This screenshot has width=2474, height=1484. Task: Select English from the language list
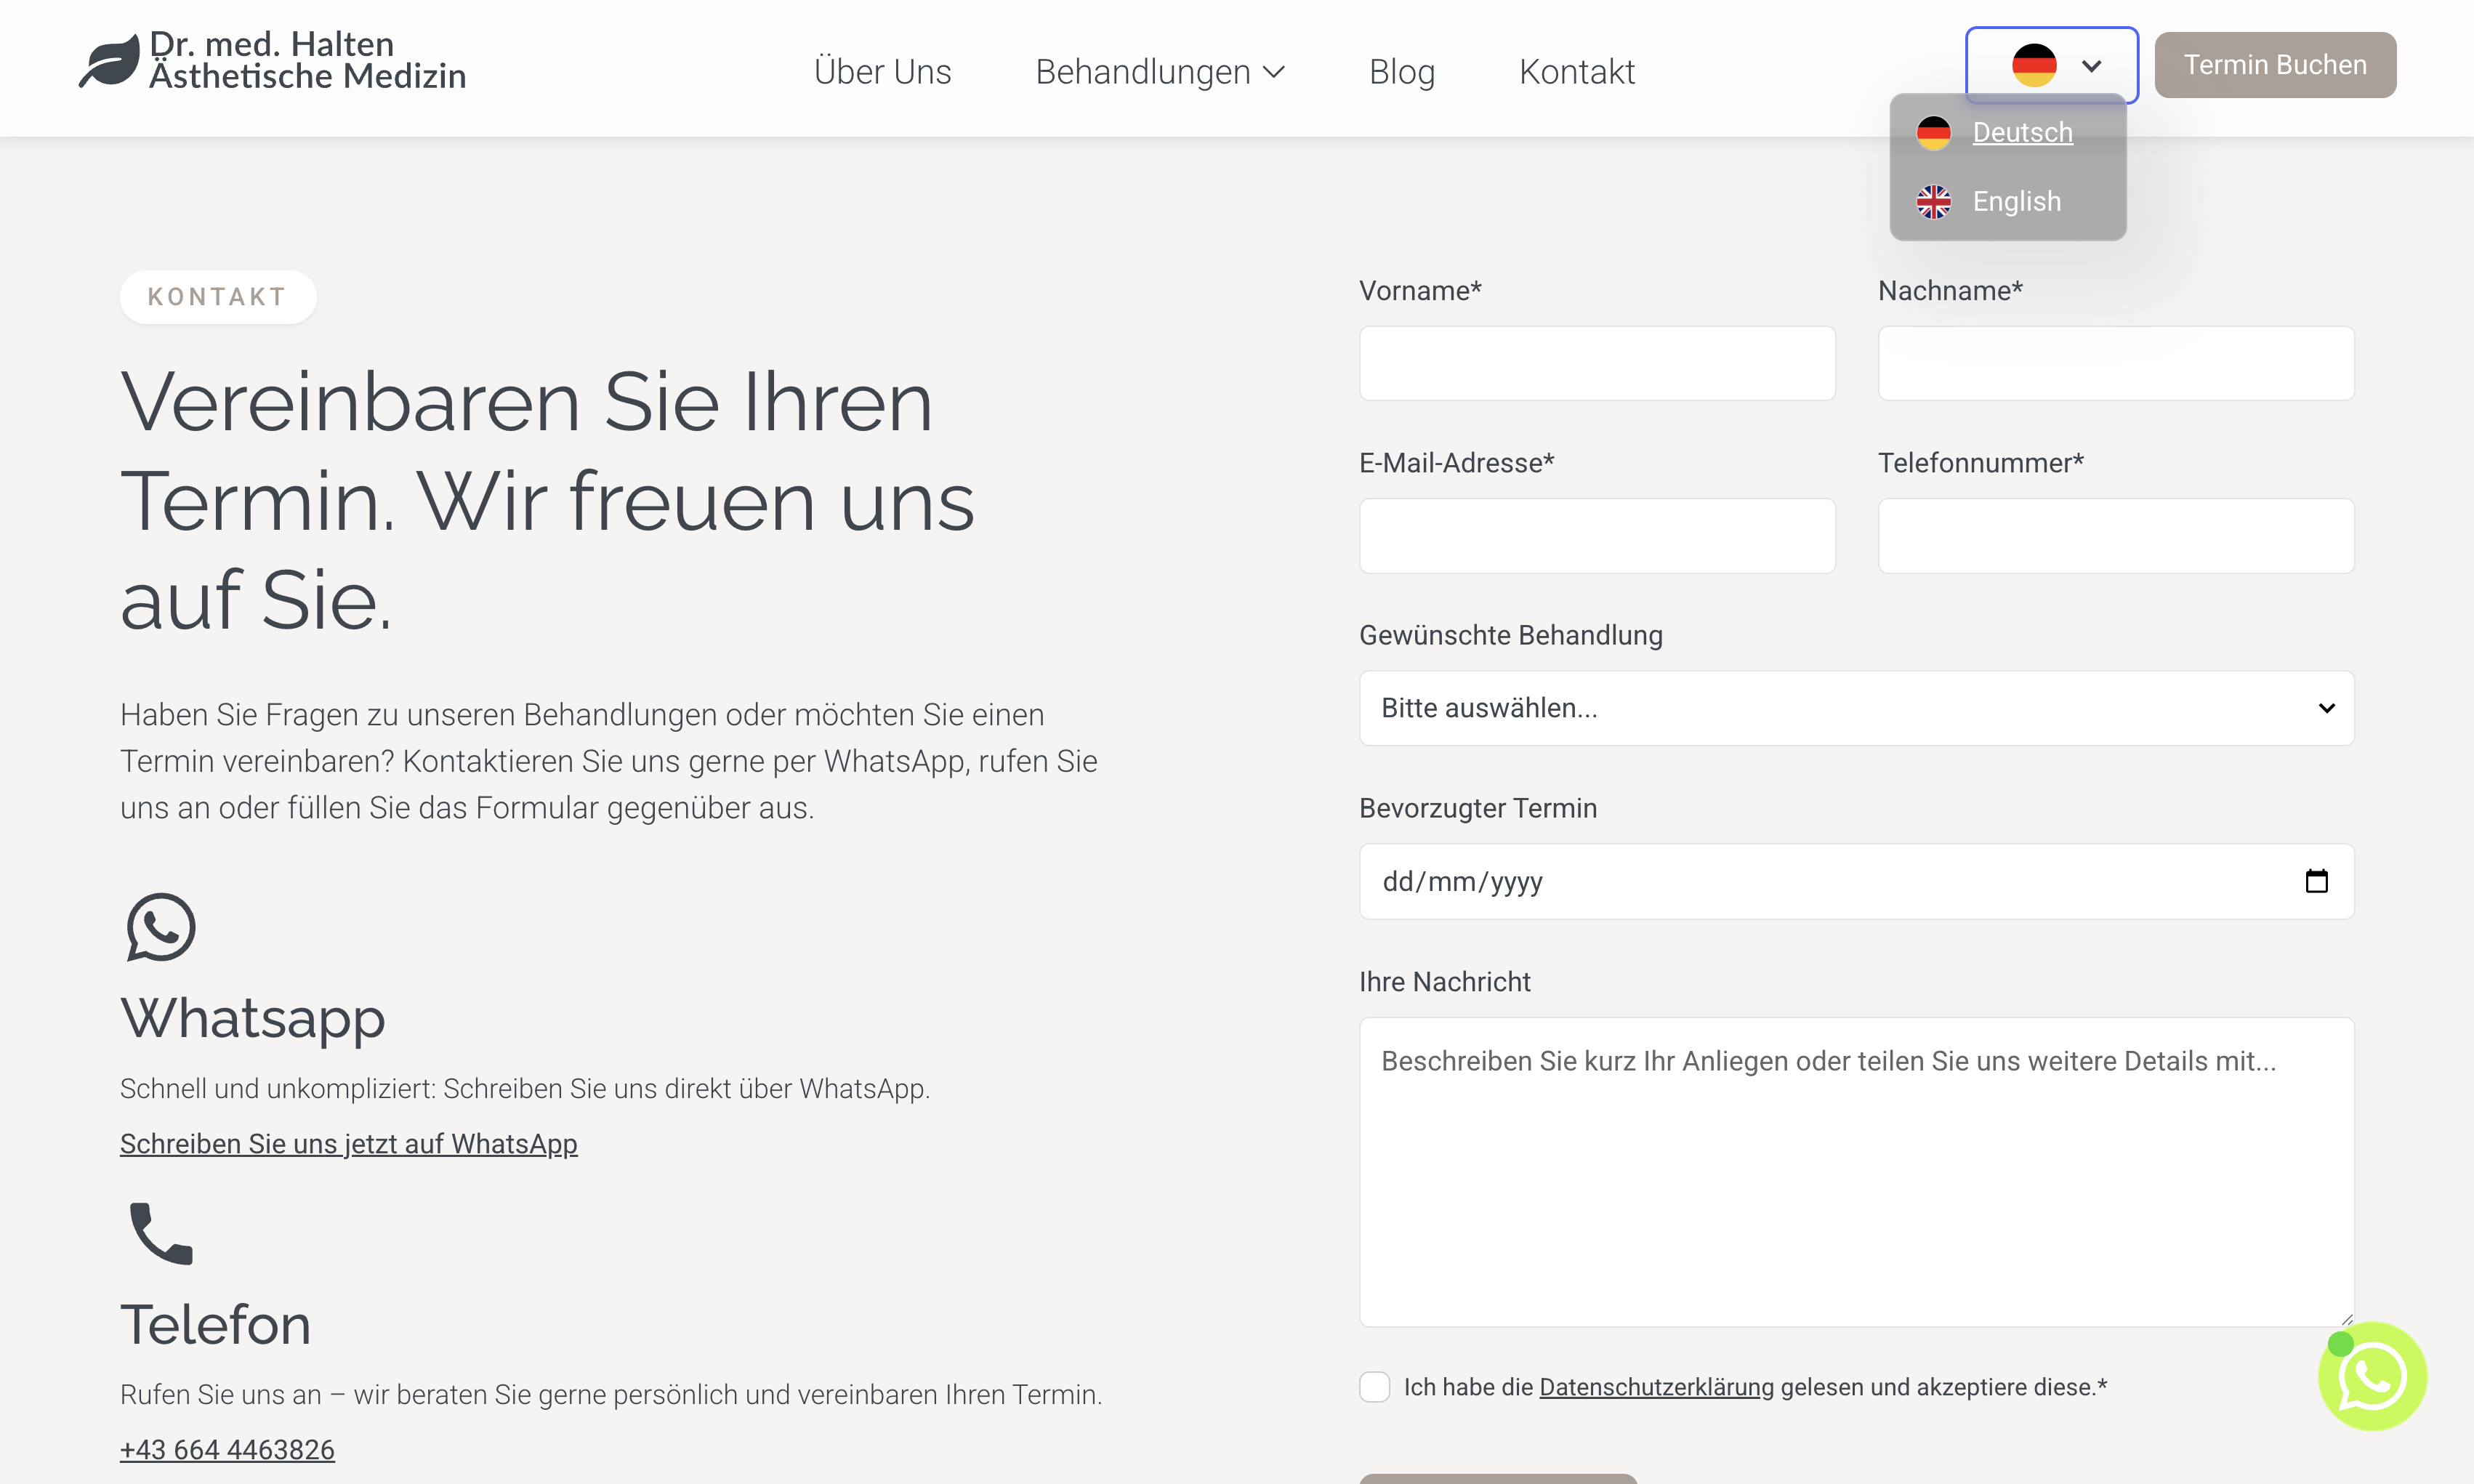click(2016, 202)
